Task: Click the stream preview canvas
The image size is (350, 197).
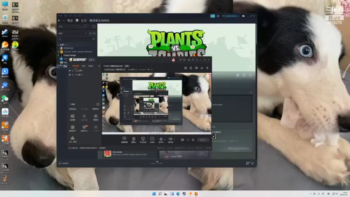Action: click(157, 103)
